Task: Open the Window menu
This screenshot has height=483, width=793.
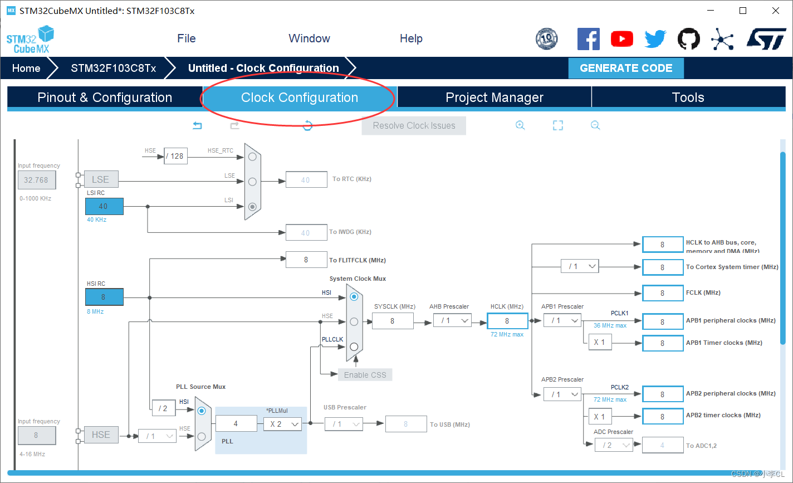Action: [x=309, y=38]
